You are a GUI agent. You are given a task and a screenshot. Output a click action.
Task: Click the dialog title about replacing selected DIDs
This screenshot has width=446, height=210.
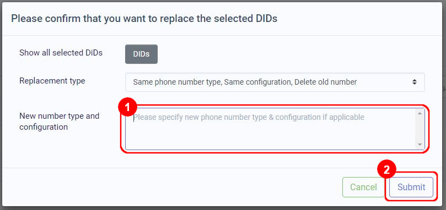[144, 19]
